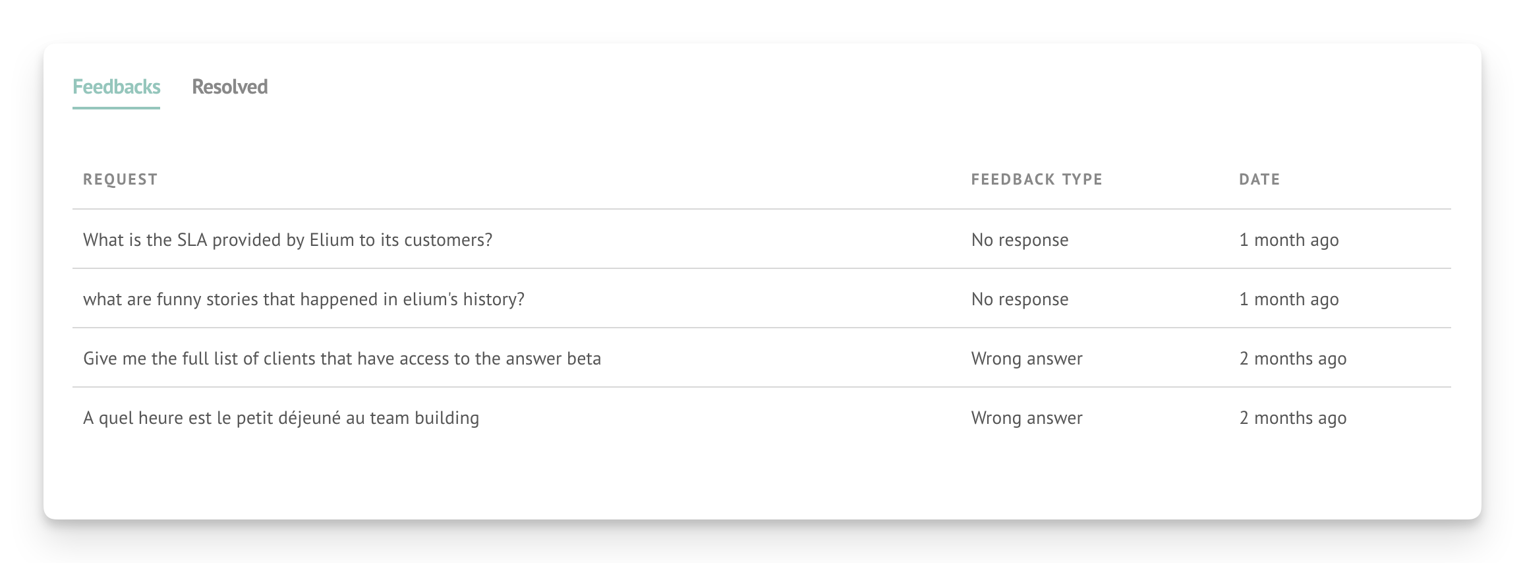
Task: Click 1 month ago on the SLA row
Action: tap(1289, 240)
